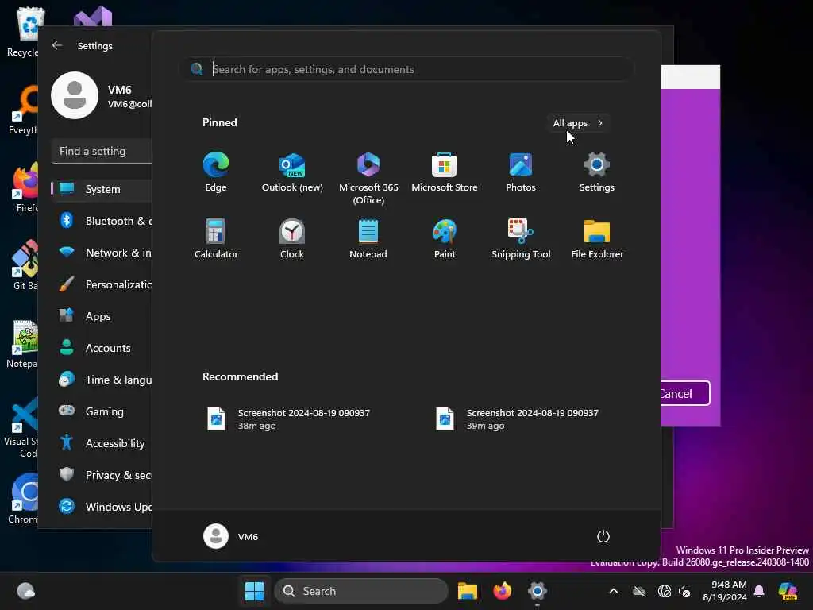Viewport: 813px width, 610px height.
Task: Open Settings from the pinned apps grid
Action: coord(597,172)
